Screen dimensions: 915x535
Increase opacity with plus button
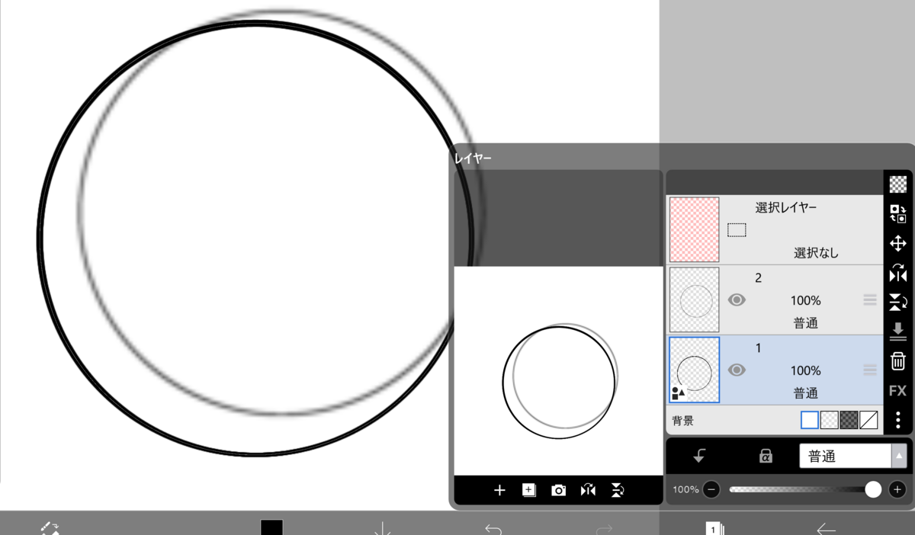tap(897, 489)
